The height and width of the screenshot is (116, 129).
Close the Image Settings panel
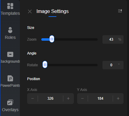click(x=30, y=11)
